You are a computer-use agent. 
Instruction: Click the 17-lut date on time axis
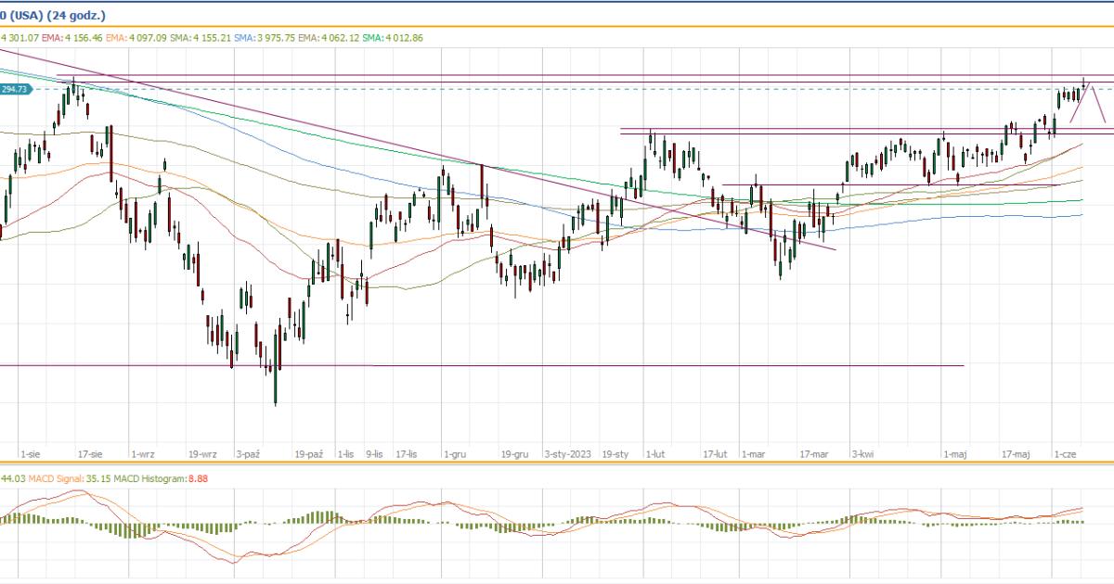(x=715, y=454)
